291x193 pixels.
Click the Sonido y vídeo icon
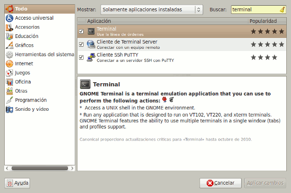[x=9, y=109]
